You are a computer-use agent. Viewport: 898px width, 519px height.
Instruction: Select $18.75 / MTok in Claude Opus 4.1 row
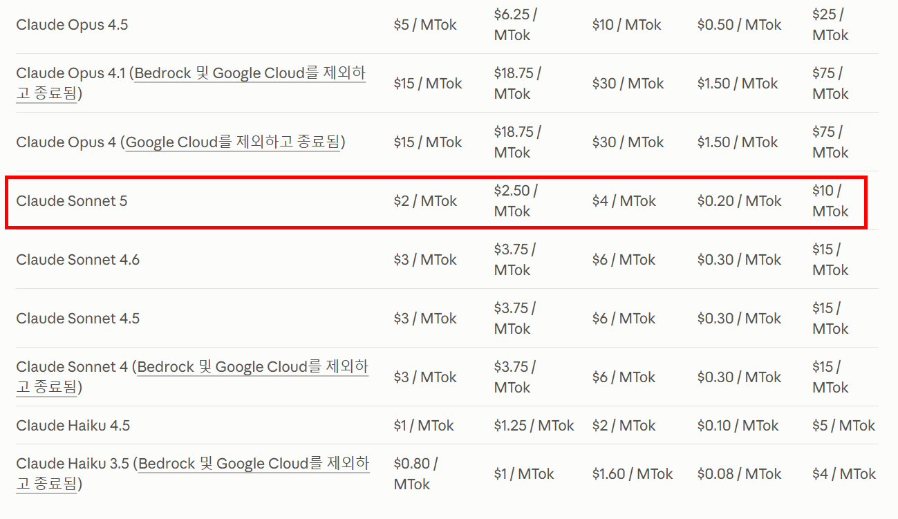517,84
